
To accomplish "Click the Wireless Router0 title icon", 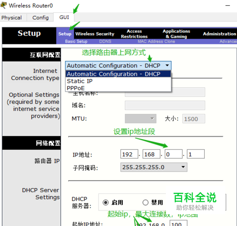I will pos(3,5).
